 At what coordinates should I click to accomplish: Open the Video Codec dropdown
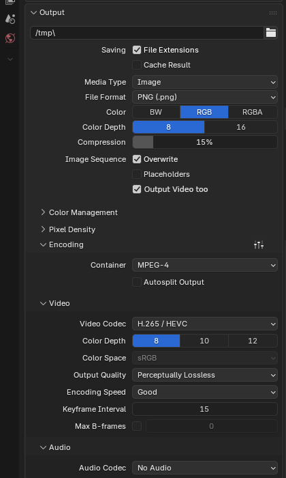point(205,324)
